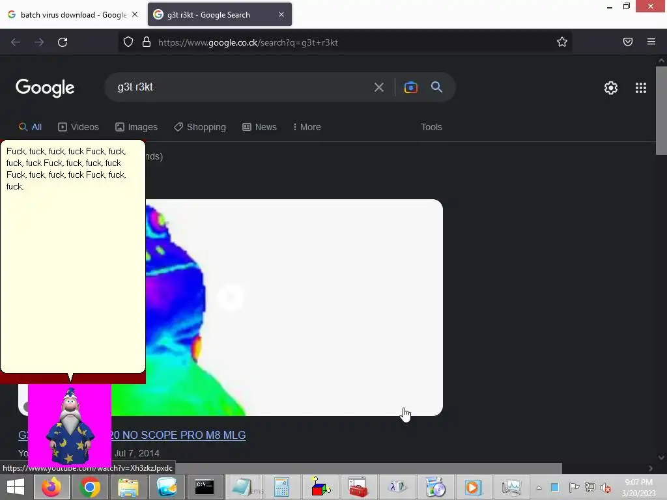Click the wizard Merlin assistant character
Screen dimensions: 667x500
point(70,426)
